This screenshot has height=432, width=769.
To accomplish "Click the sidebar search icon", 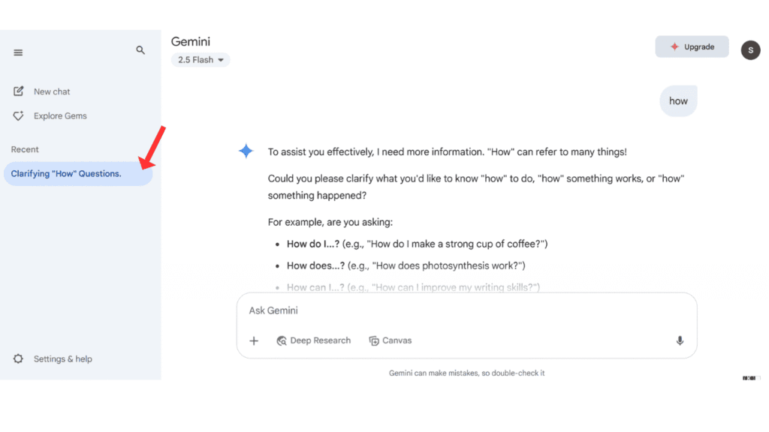I will pos(140,50).
